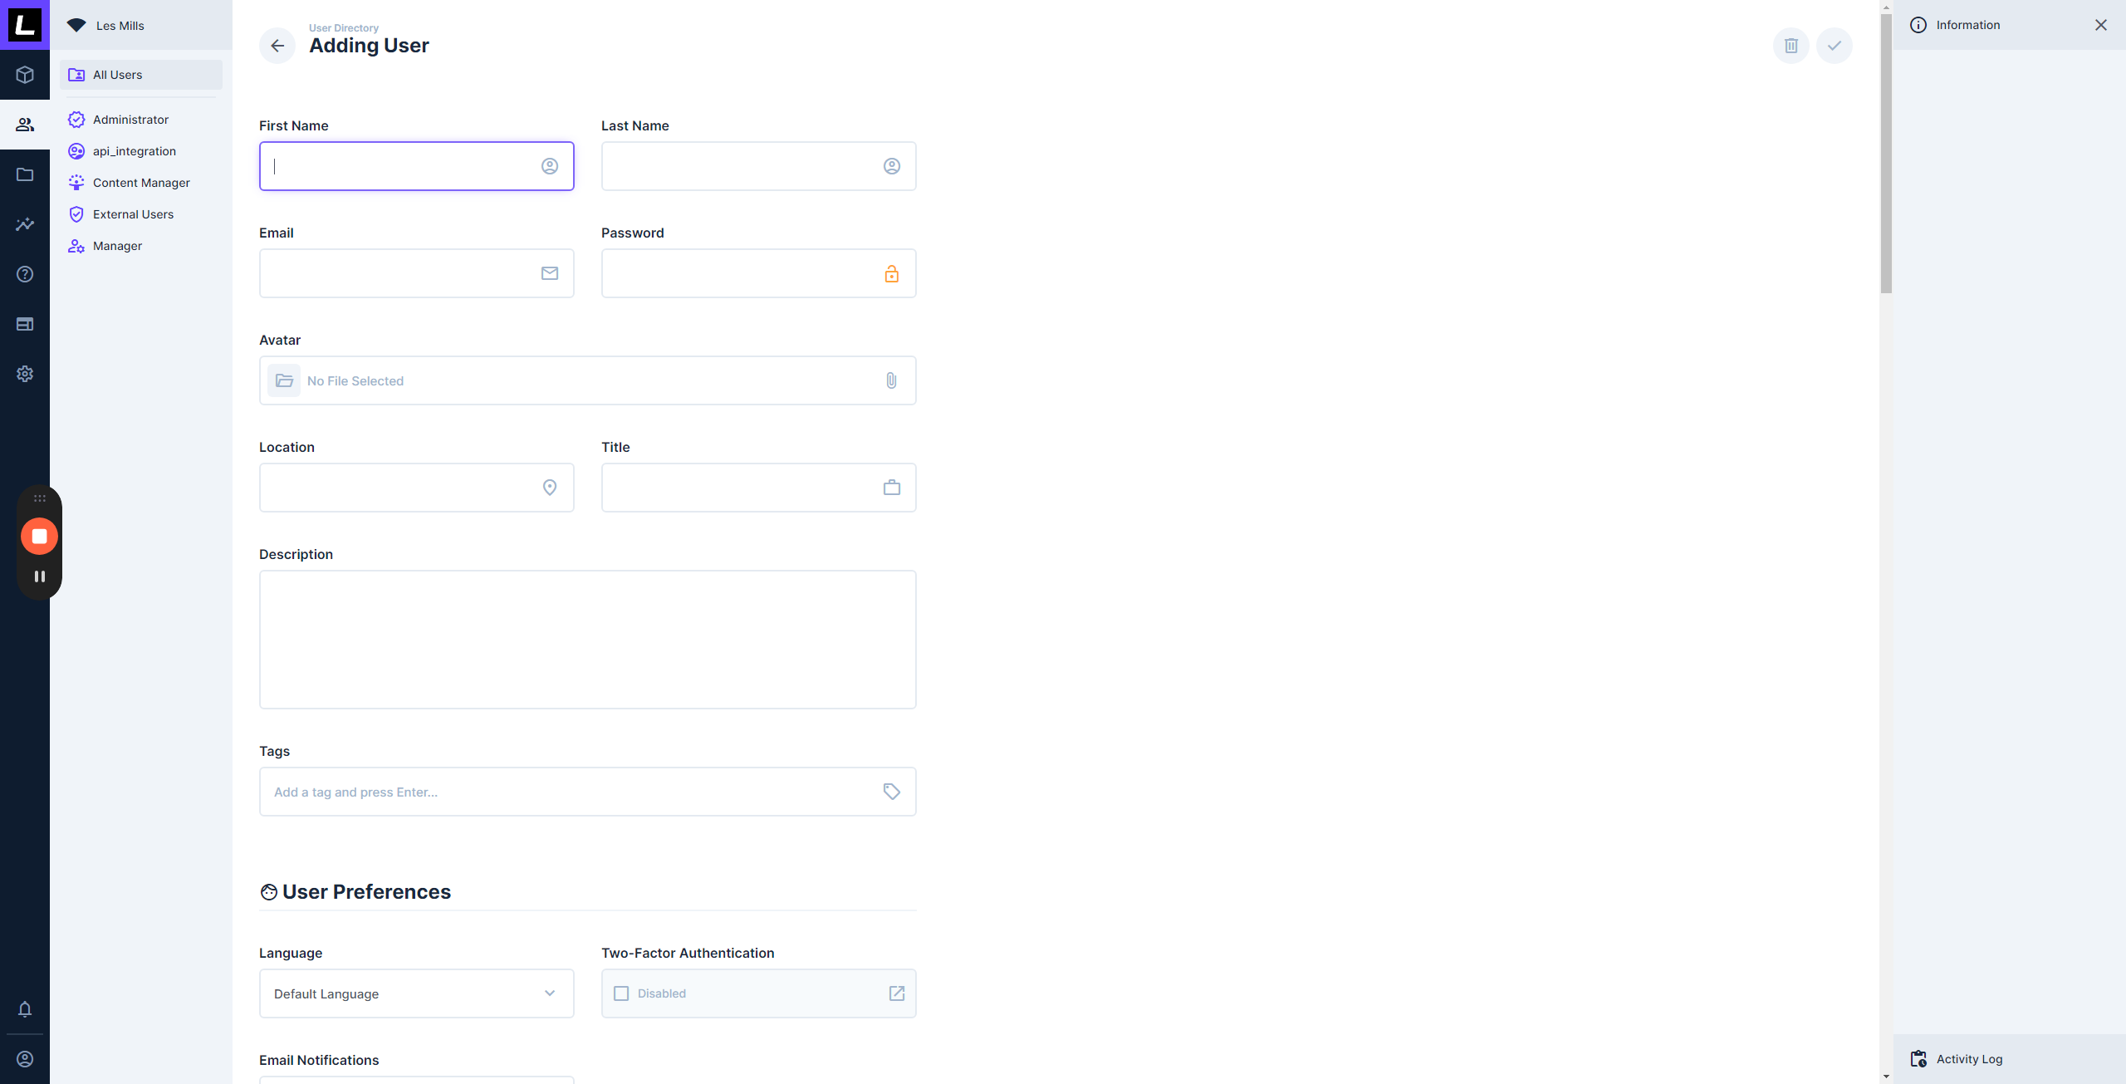Click the Tags label icon

(x=892, y=792)
